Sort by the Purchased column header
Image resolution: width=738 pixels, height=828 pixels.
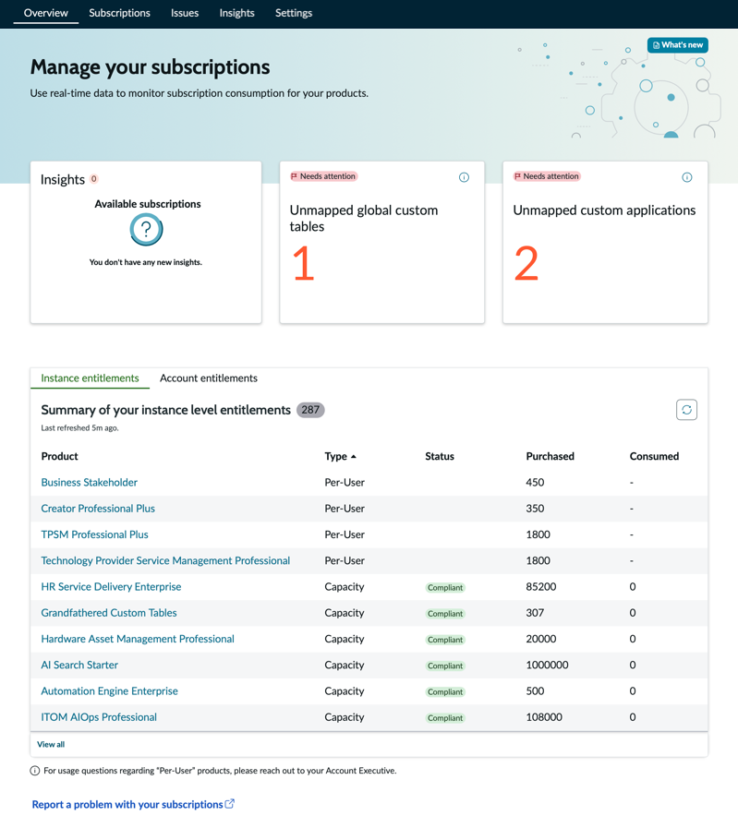[550, 456]
